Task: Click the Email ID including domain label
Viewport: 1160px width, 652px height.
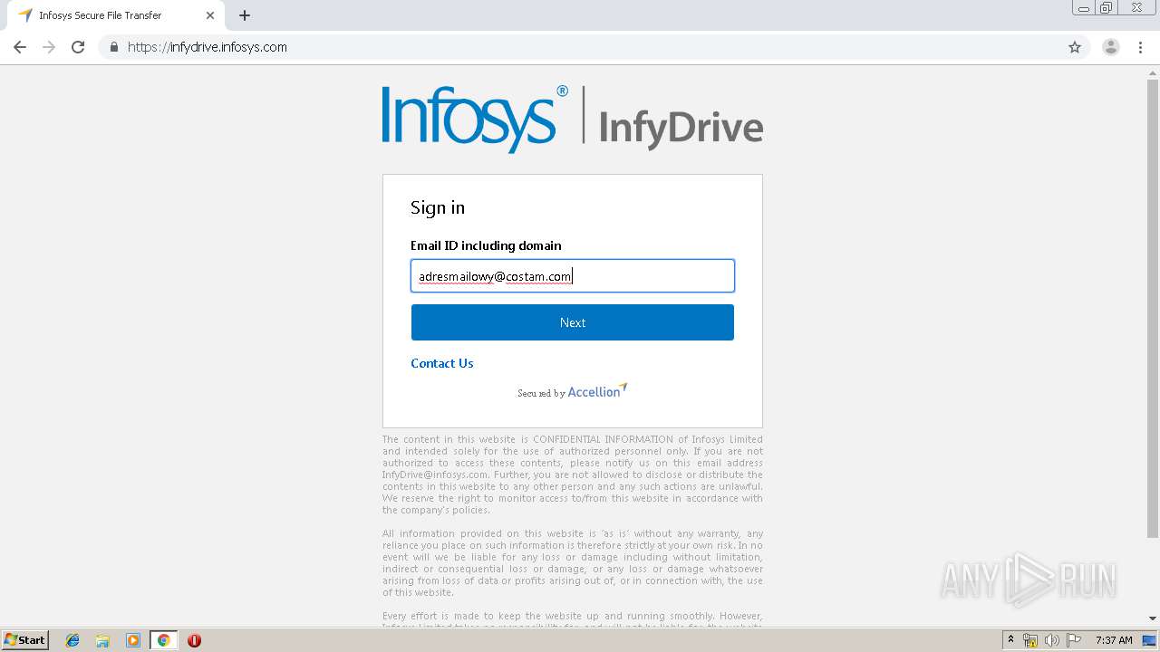Action: pyautogui.click(x=486, y=245)
